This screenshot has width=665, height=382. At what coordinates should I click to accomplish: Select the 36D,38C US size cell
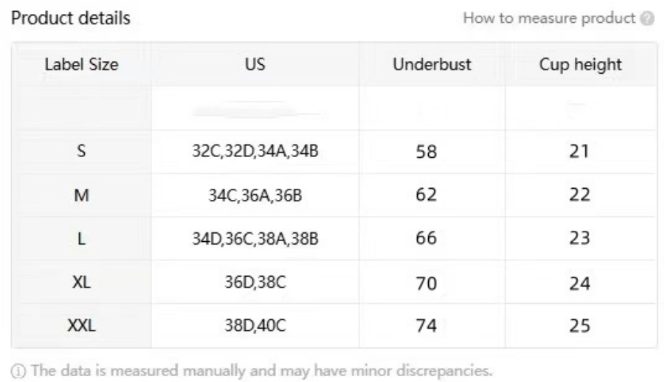pos(255,282)
